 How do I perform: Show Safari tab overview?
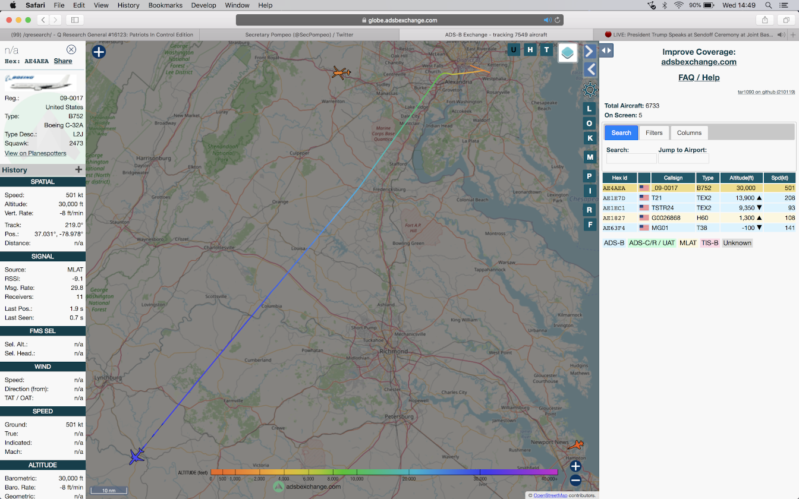click(x=786, y=20)
